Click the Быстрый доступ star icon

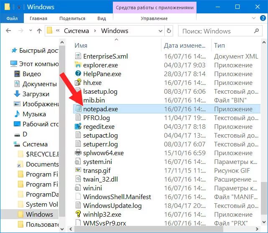14,50
